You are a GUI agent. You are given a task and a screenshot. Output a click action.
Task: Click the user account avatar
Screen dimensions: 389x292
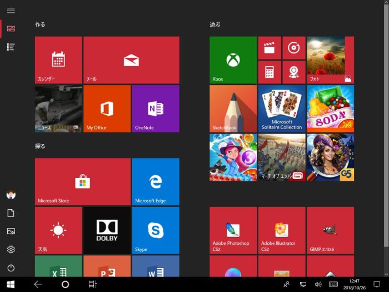(11, 195)
